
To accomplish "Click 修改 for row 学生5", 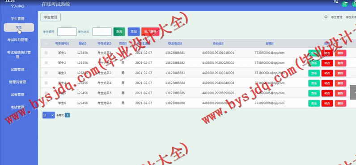I will [327, 93].
